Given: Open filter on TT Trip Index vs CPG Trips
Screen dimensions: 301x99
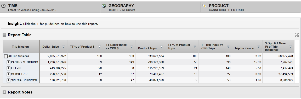Looking at the screenshot, I should click(228, 47).
